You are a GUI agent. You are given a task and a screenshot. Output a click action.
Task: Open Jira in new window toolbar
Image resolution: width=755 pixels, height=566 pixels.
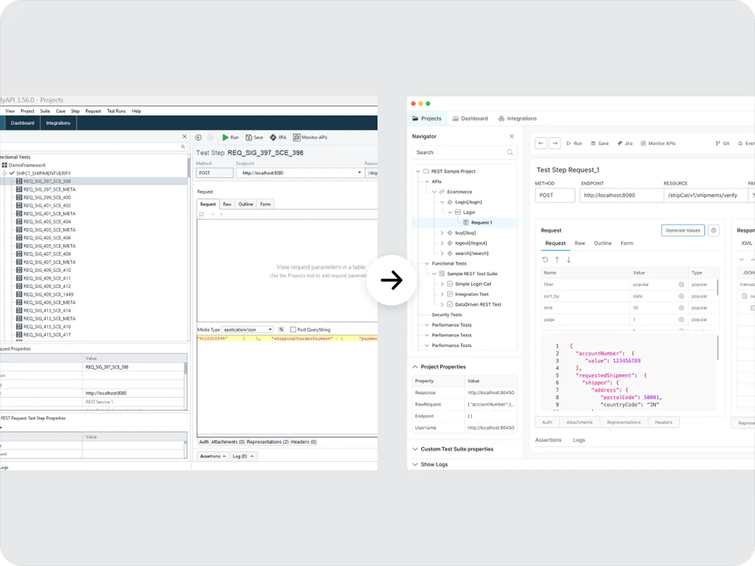624,143
